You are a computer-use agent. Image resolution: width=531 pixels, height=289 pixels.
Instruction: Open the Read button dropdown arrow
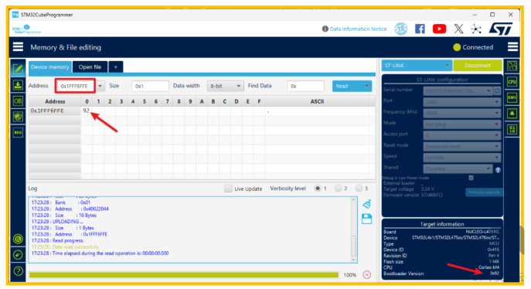pyautogui.click(x=366, y=86)
